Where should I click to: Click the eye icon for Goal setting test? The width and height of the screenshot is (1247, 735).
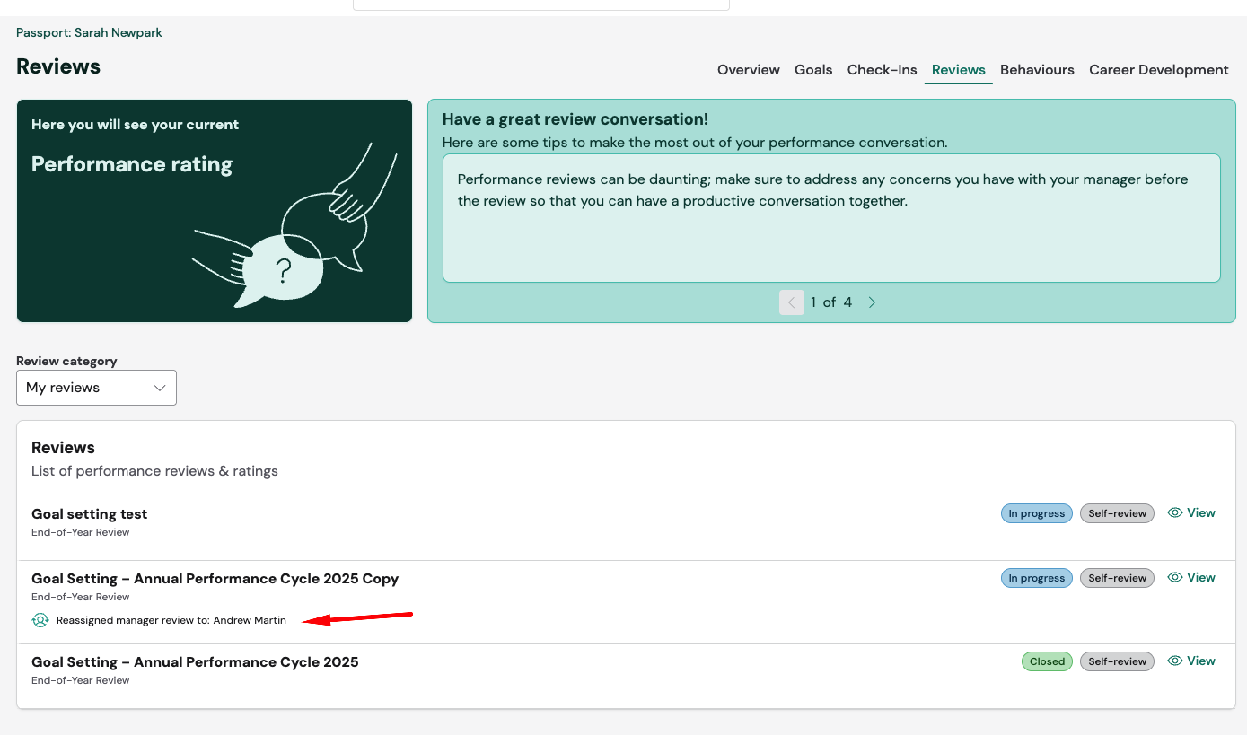pyautogui.click(x=1175, y=513)
